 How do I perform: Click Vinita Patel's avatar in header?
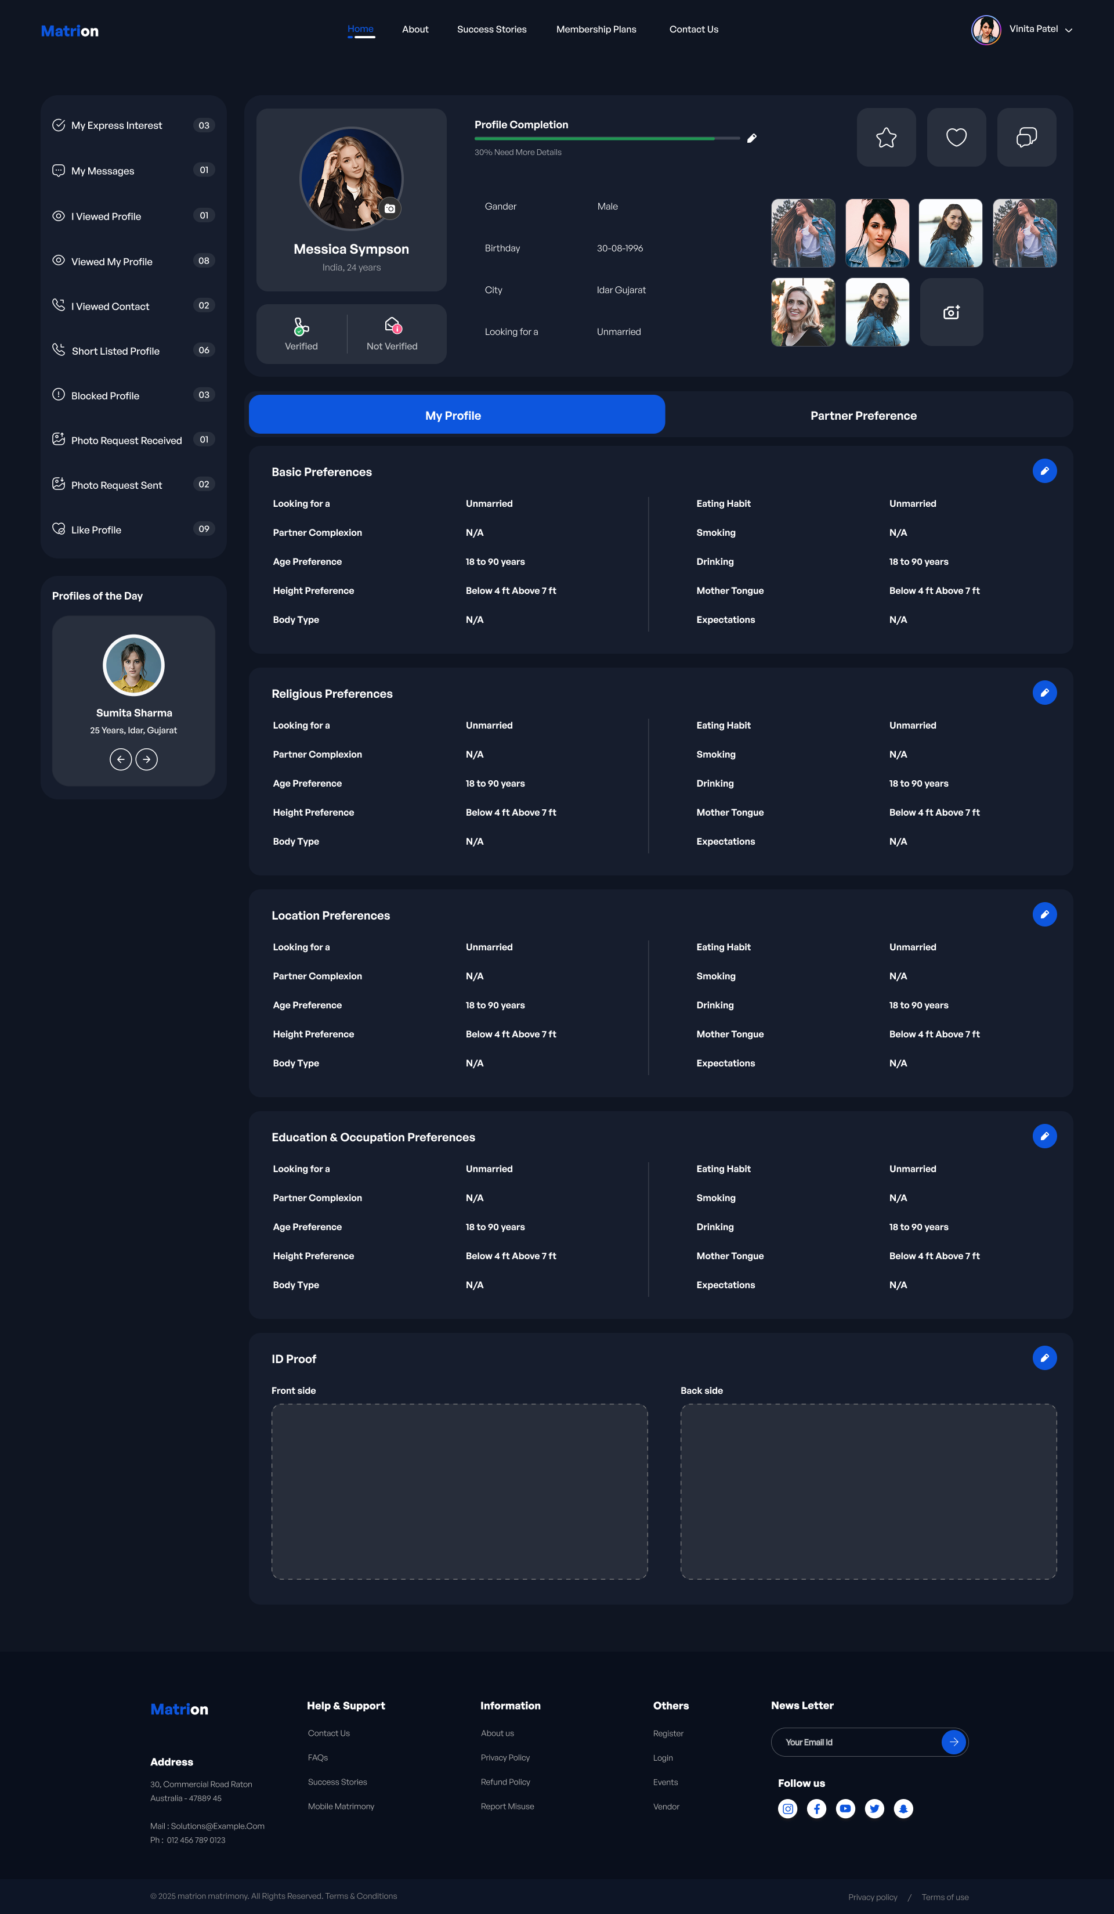986,30
